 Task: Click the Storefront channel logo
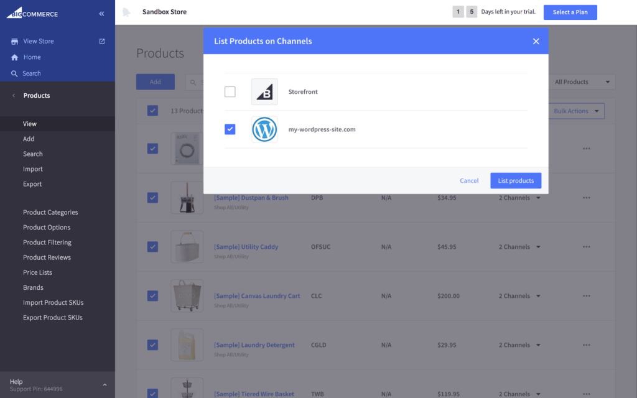(264, 91)
